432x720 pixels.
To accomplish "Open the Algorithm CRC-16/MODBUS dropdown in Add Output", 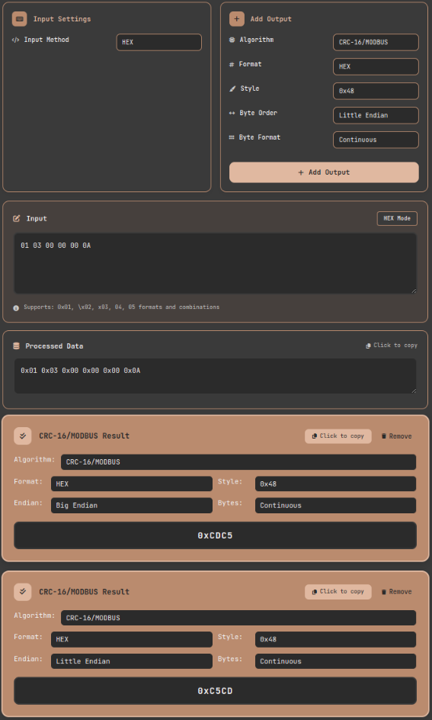I will (376, 42).
